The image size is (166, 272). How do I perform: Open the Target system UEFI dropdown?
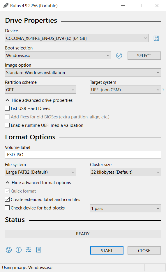pos(125,90)
